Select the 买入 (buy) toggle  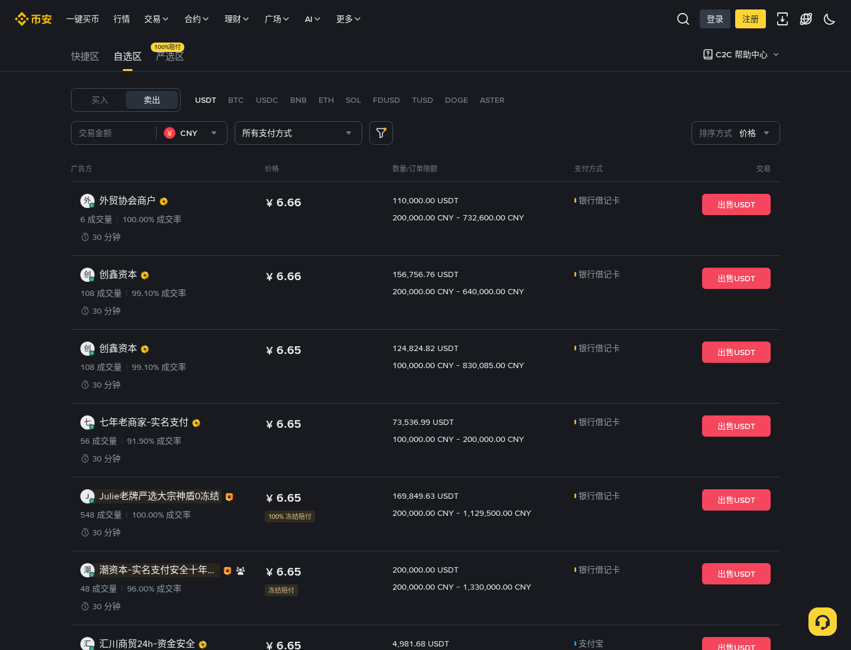pos(100,100)
